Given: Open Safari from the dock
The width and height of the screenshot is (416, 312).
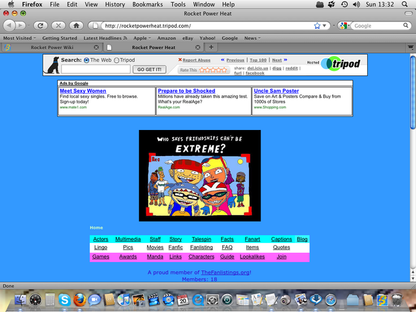Looking at the screenshot, I should point(331,300).
